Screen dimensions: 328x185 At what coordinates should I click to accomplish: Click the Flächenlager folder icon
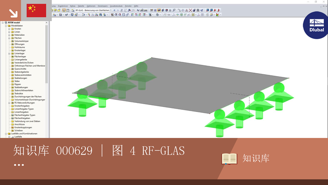tap(13, 56)
